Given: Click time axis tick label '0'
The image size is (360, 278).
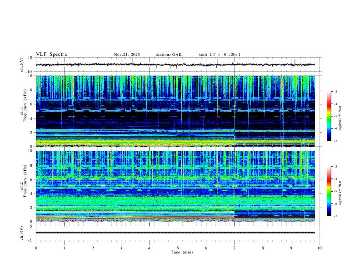Looking at the screenshot, I should tap(36, 248).
